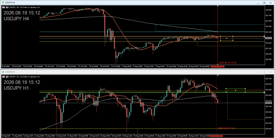Click price level 161.035 on H4 axis
The width and height of the screenshot is (275, 138).
click(x=269, y=26)
